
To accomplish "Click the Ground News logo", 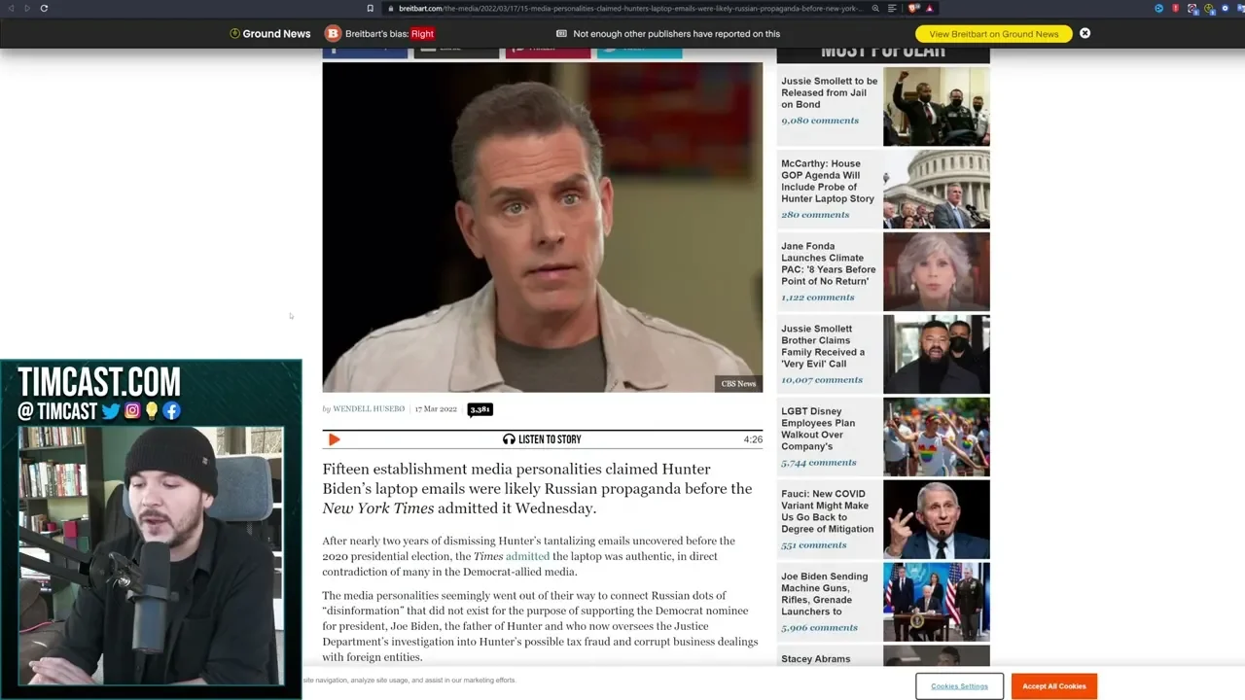I will [269, 34].
